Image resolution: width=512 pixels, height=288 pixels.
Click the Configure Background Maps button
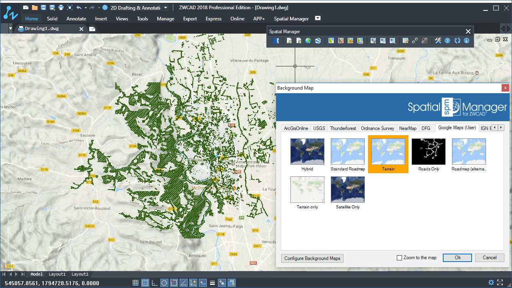(312, 258)
